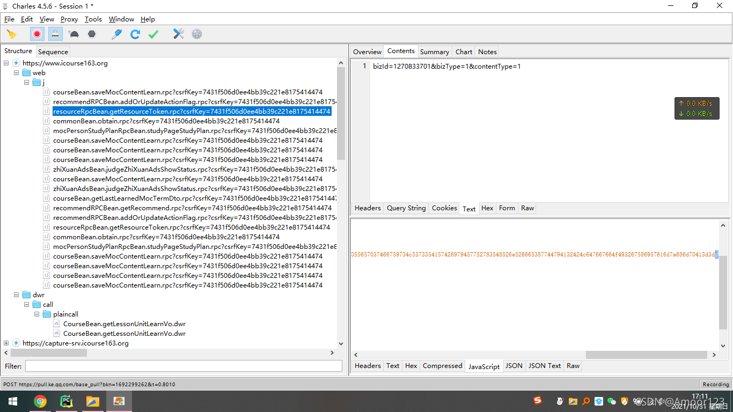Switch to the Sequence tab
The height and width of the screenshot is (412, 733).
coord(53,52)
